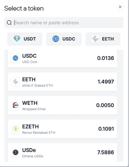The image size is (129, 167).
Task: Select the USDT quick-pick button
Action: point(25,39)
